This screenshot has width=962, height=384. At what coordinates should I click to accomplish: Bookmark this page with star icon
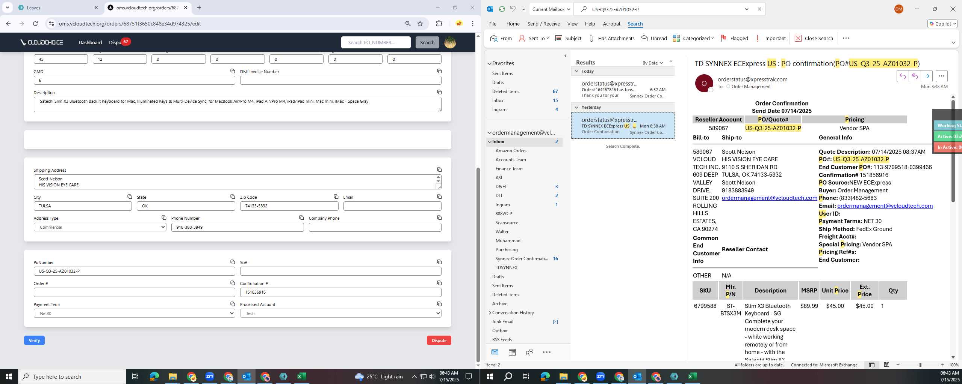[420, 24]
